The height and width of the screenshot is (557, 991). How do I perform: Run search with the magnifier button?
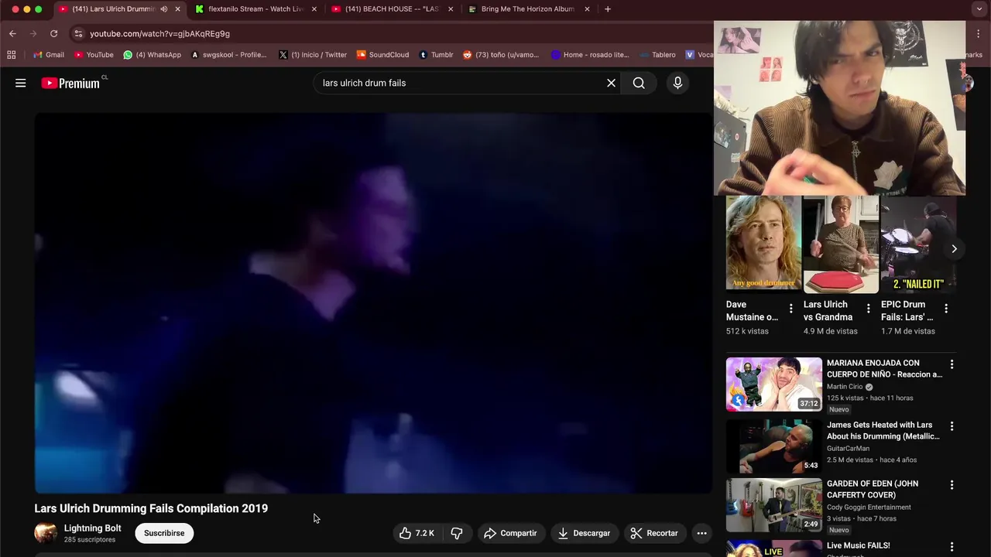click(639, 83)
